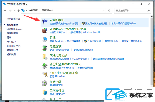The height and width of the screenshot is (102, 155).
Task: Open the 安全和维护 heading link
Action: (57, 20)
